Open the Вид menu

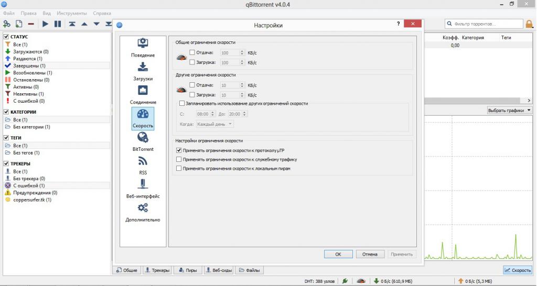click(47, 13)
